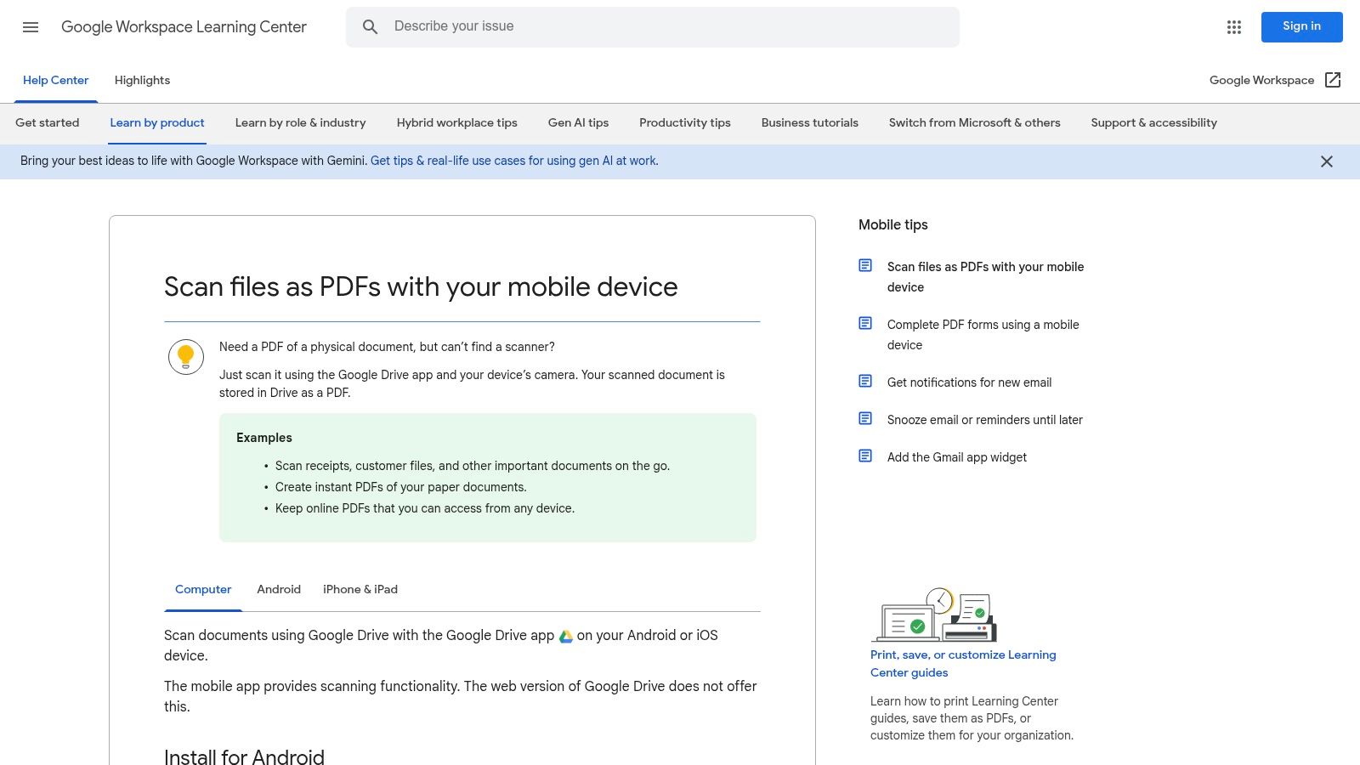The height and width of the screenshot is (765, 1360).
Task: Open tips for using gen AI at work
Action: pyautogui.click(x=513, y=160)
